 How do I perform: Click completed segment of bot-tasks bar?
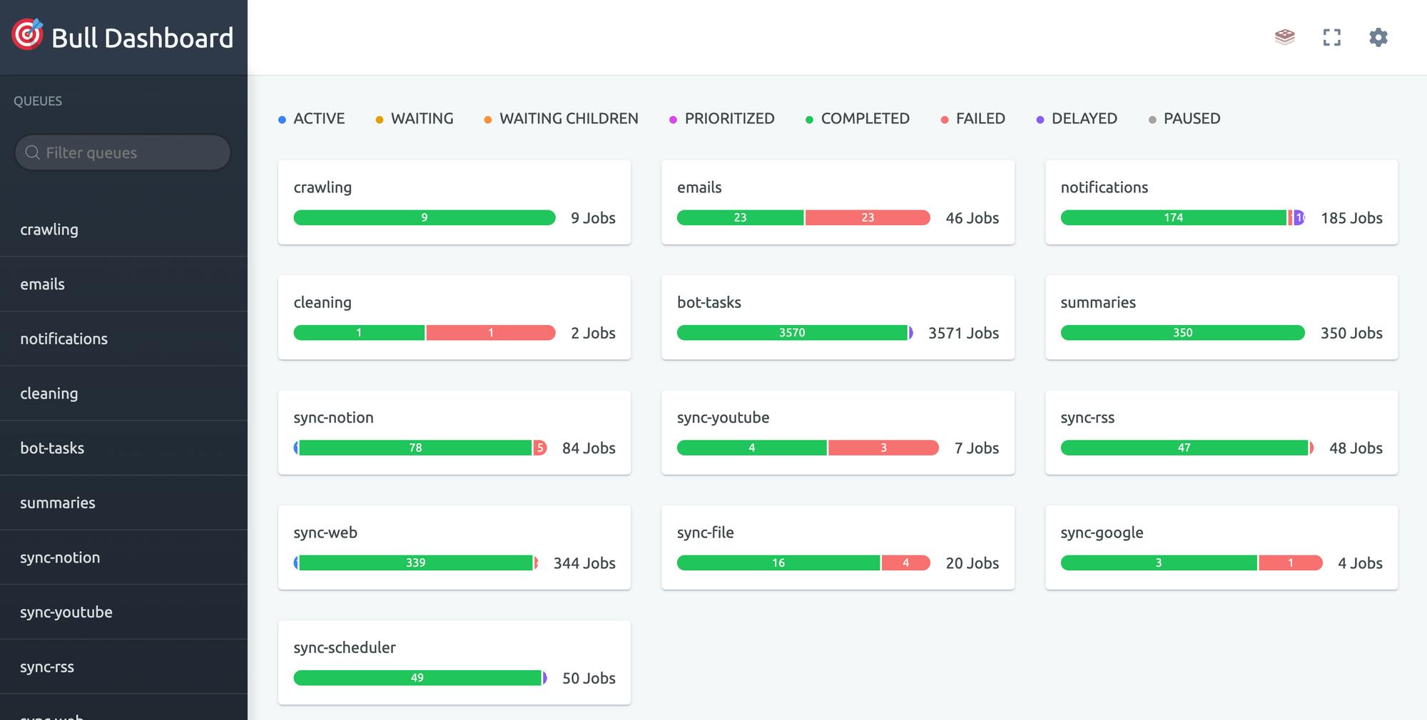pos(791,333)
